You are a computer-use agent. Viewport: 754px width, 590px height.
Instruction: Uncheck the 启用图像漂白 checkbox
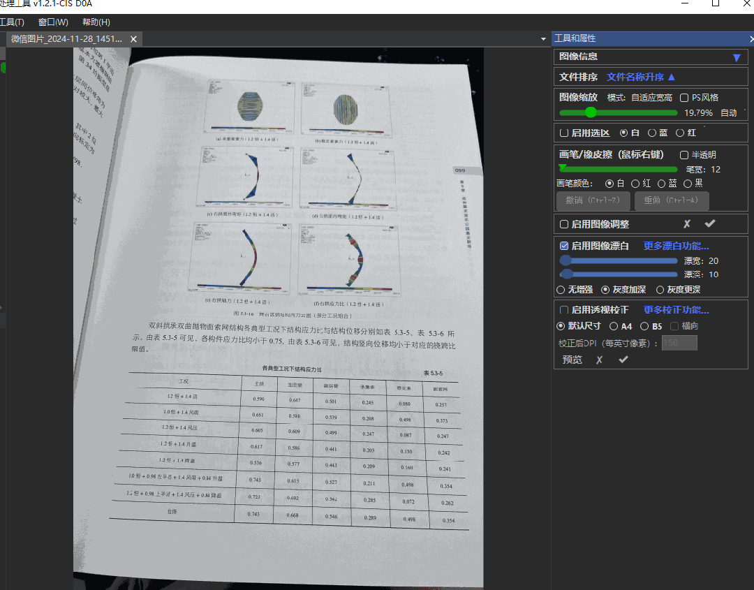[564, 246]
